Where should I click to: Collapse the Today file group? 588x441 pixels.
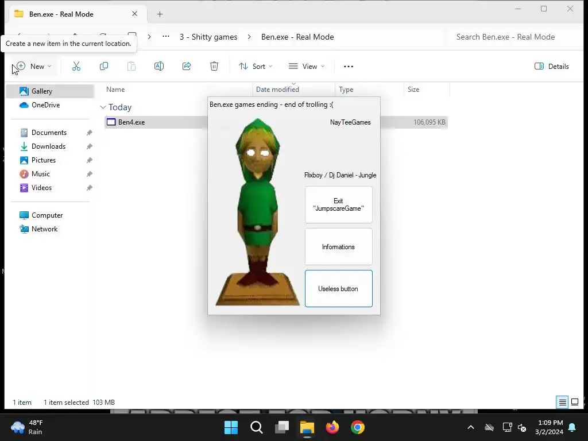coord(103,107)
